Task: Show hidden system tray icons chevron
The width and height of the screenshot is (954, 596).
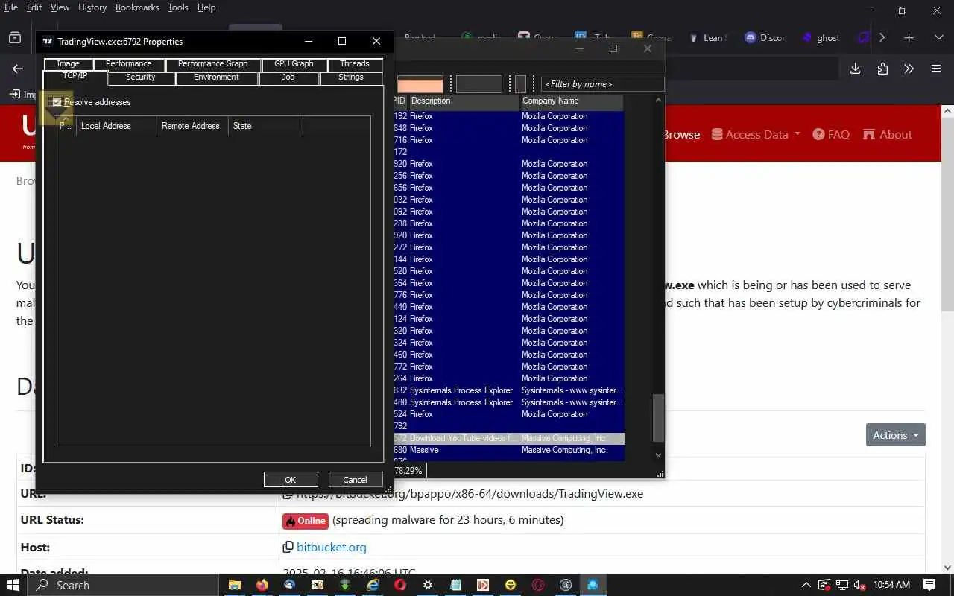Action: [x=806, y=585]
